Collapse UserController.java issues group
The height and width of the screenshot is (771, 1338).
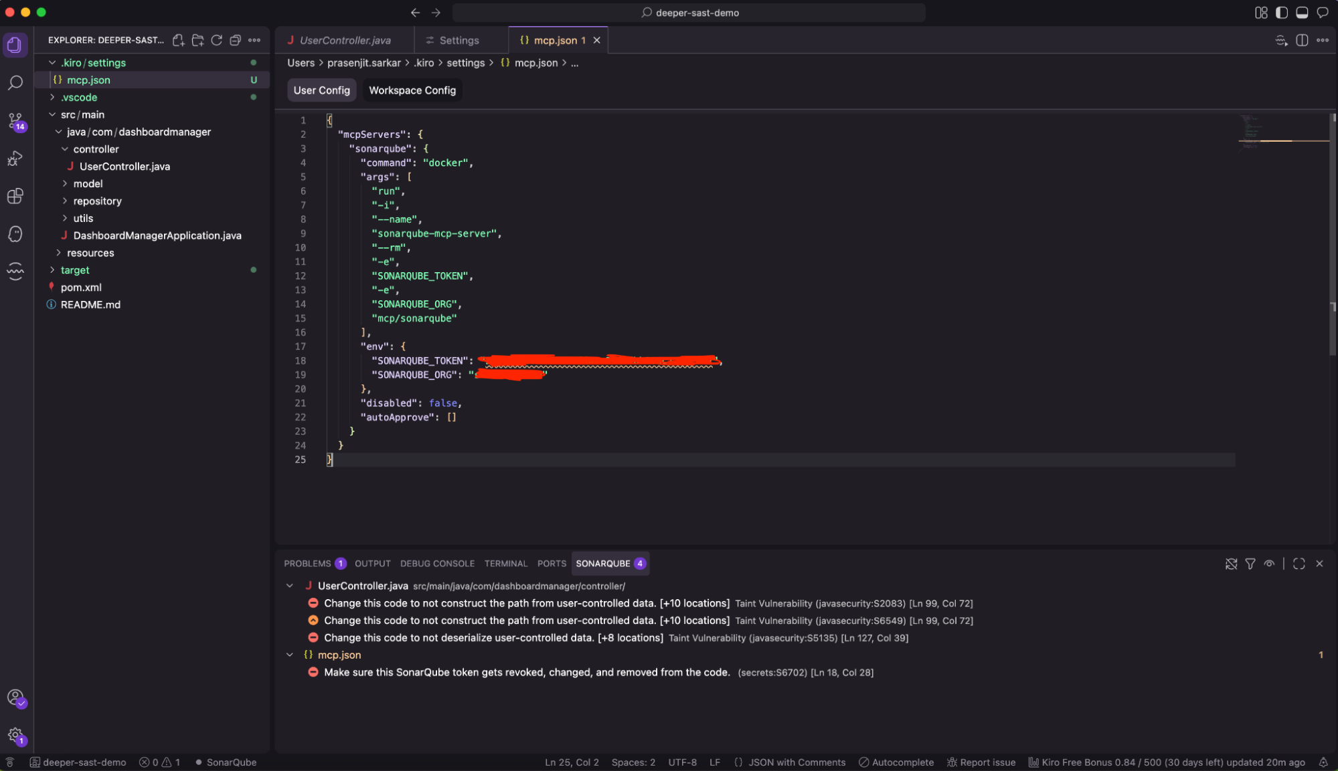(290, 586)
